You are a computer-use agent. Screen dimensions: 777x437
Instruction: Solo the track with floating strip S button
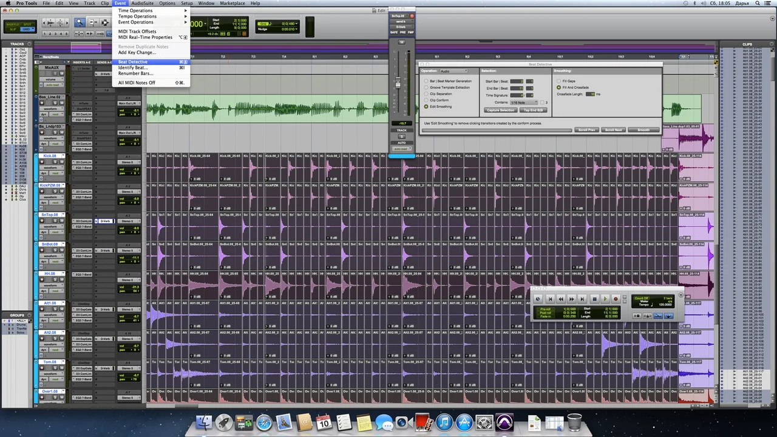(x=401, y=137)
